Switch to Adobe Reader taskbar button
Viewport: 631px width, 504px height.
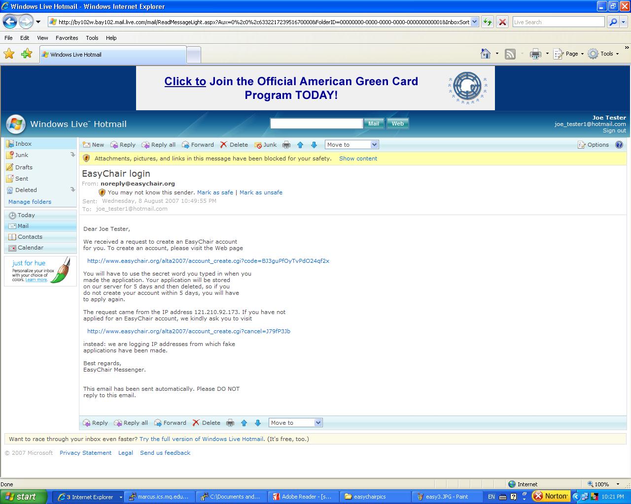[x=303, y=497]
